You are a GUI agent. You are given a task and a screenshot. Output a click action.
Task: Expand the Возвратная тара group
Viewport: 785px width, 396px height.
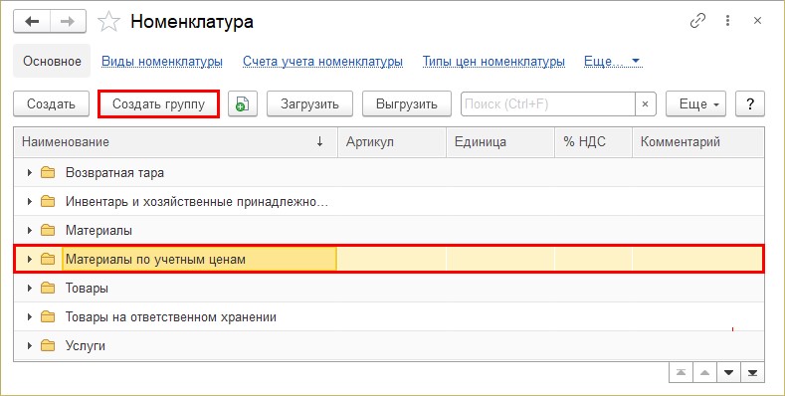(30, 173)
